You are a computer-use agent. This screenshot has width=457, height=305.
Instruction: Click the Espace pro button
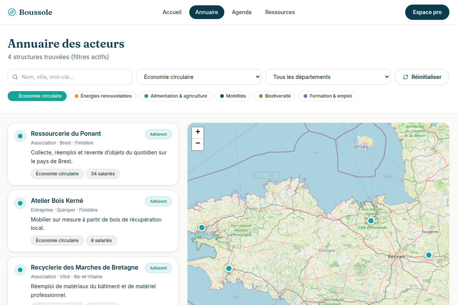427,12
